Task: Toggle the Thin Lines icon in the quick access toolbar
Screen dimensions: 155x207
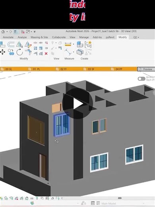Action: click(16, 32)
